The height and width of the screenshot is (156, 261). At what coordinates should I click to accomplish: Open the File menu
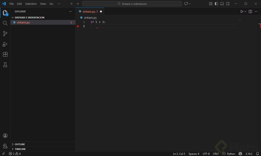coord(12,4)
